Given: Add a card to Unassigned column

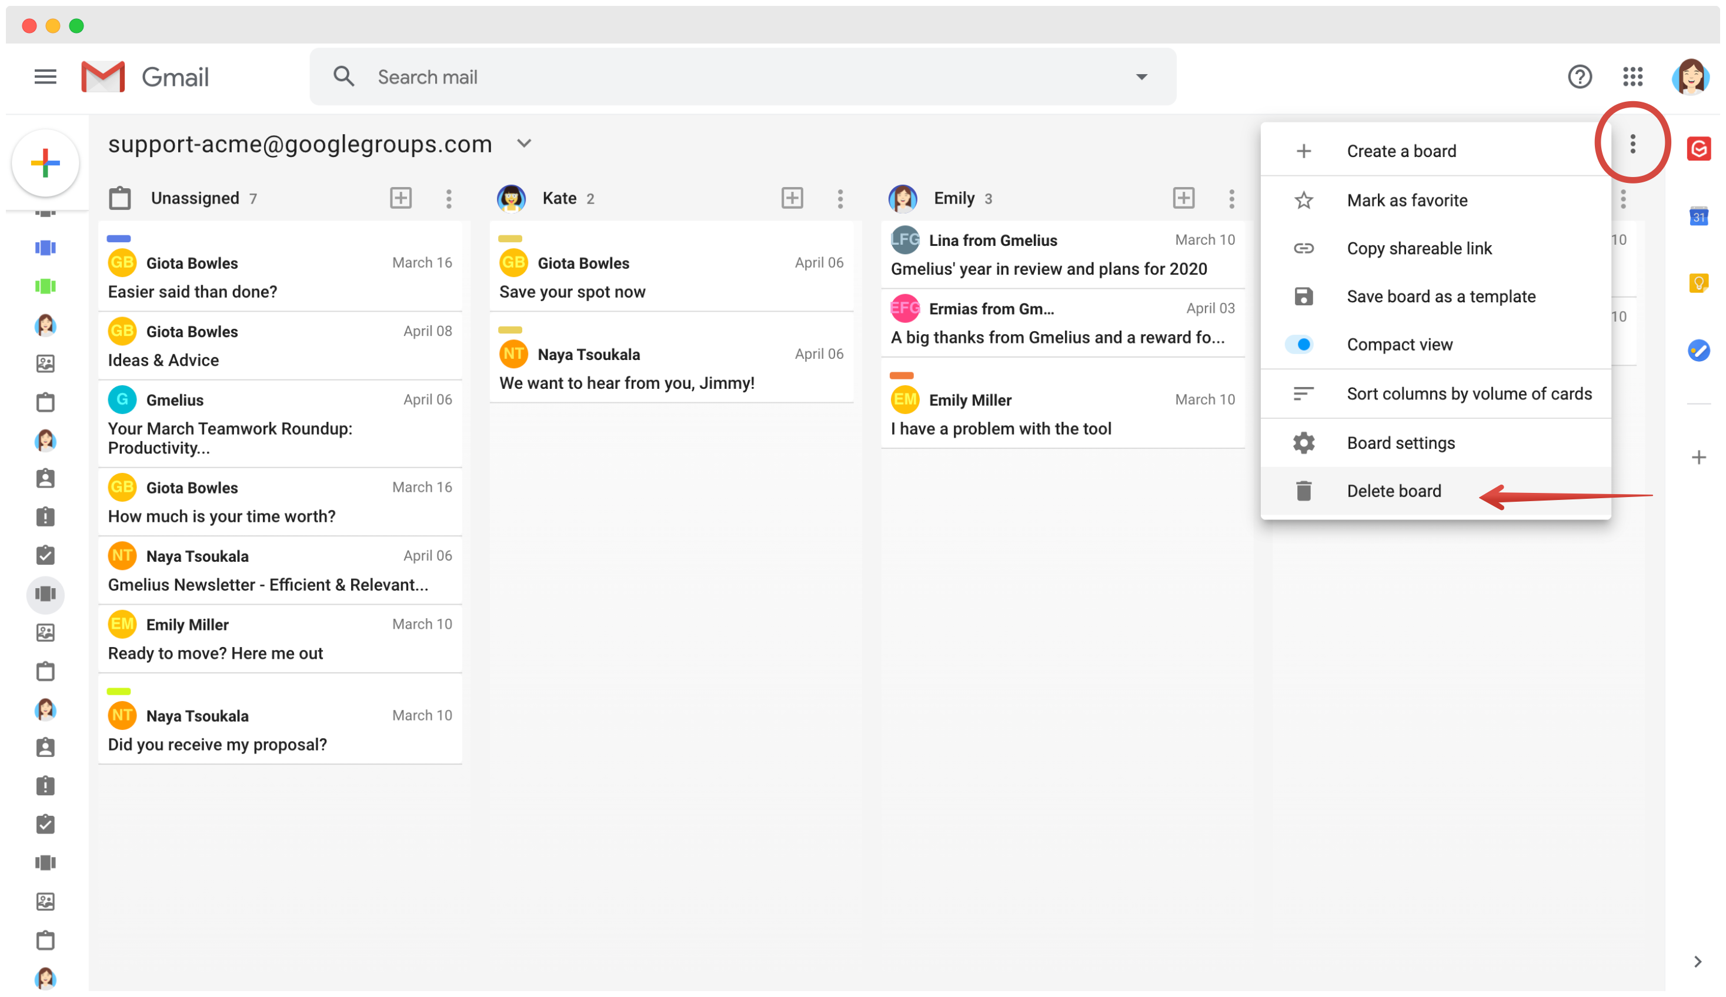Looking at the screenshot, I should click(x=400, y=198).
